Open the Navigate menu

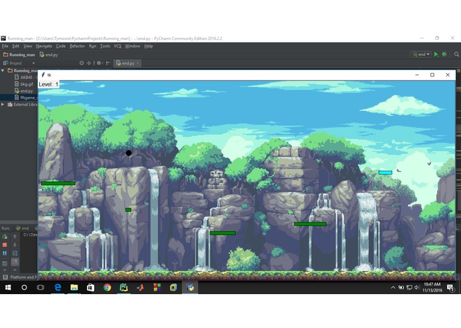(44, 46)
